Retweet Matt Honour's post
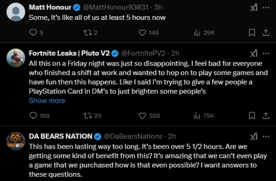The image size is (276, 181). coord(90,33)
